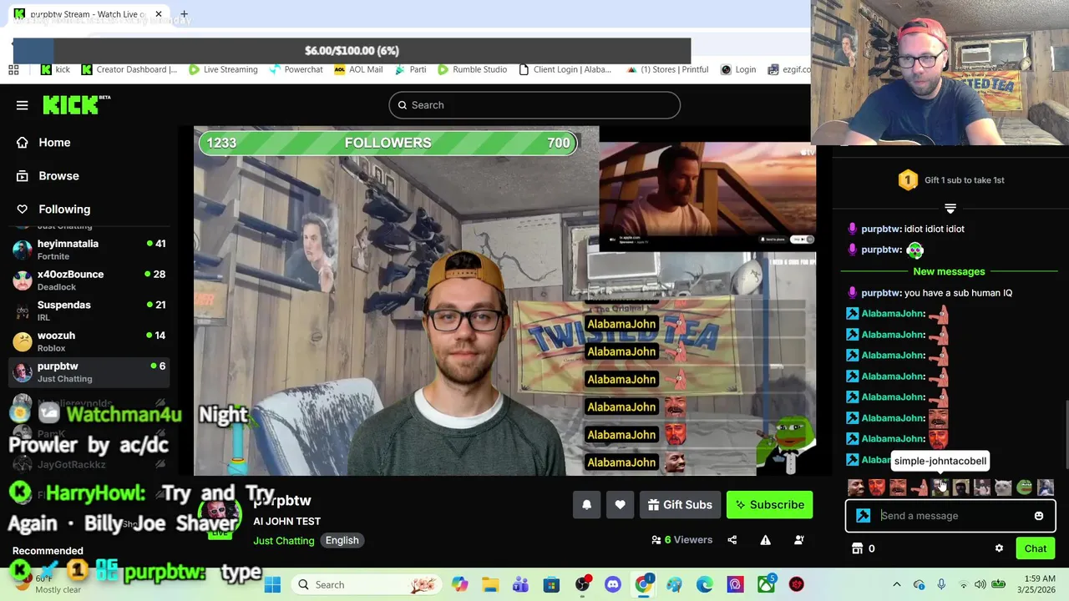This screenshot has height=601, width=1069.
Task: Open the Windows Start menu
Action: [x=272, y=584]
